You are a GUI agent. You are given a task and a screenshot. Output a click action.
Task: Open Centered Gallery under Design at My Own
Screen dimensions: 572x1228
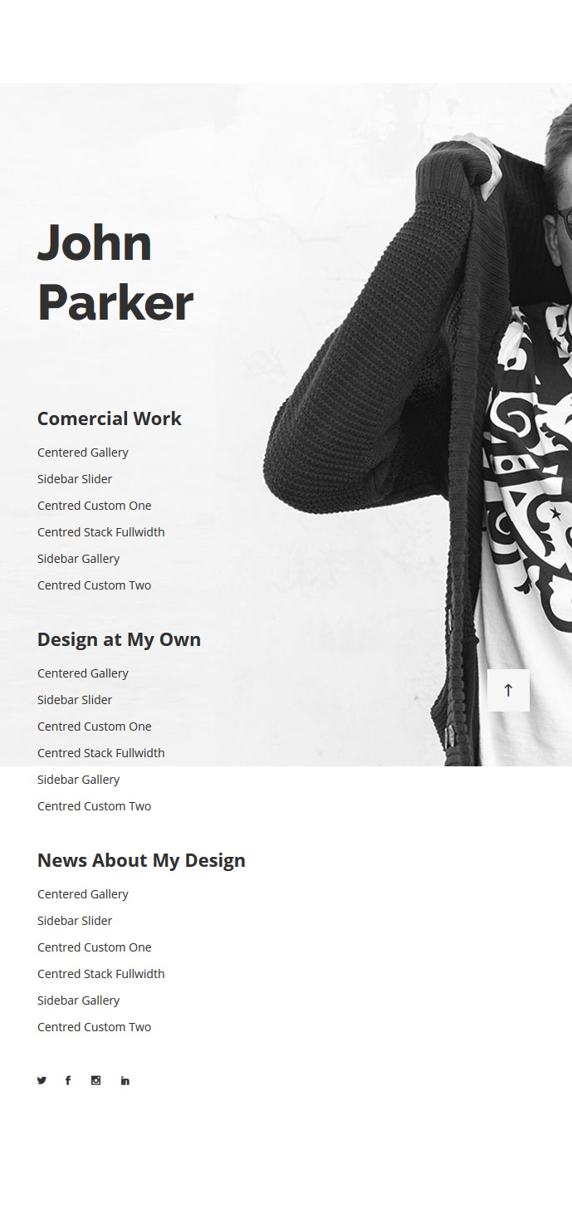[x=83, y=673]
